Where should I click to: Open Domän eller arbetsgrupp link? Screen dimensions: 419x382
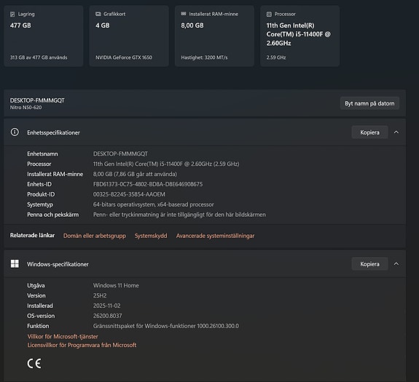pyautogui.click(x=95, y=236)
